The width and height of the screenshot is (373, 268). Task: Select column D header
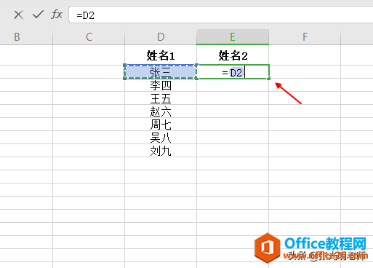[x=161, y=37]
